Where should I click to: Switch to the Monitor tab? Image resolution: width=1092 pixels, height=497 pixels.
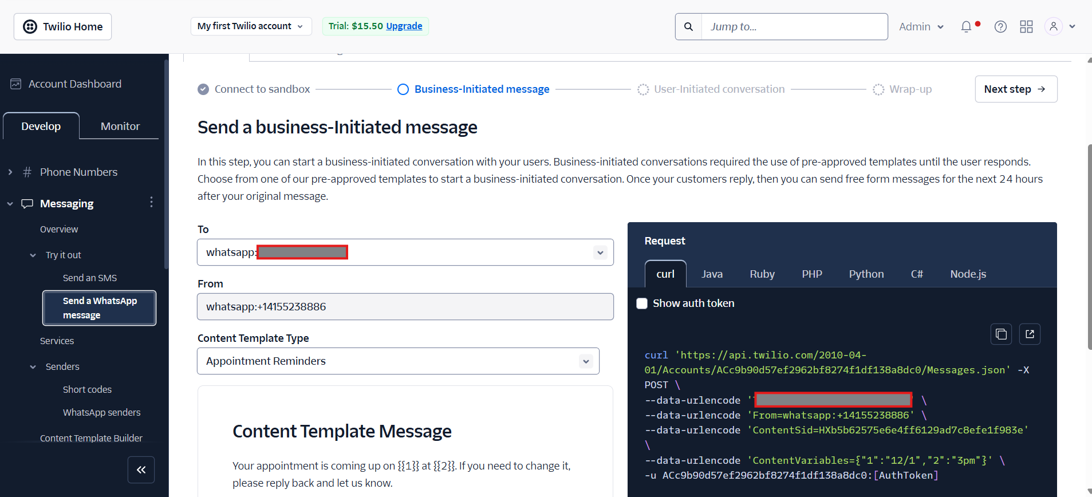tap(120, 126)
